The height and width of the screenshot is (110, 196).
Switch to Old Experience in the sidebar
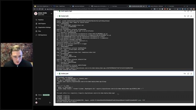(x=43, y=35)
